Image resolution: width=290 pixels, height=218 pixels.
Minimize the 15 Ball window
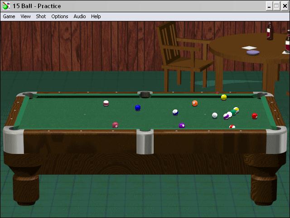[x=269, y=6]
